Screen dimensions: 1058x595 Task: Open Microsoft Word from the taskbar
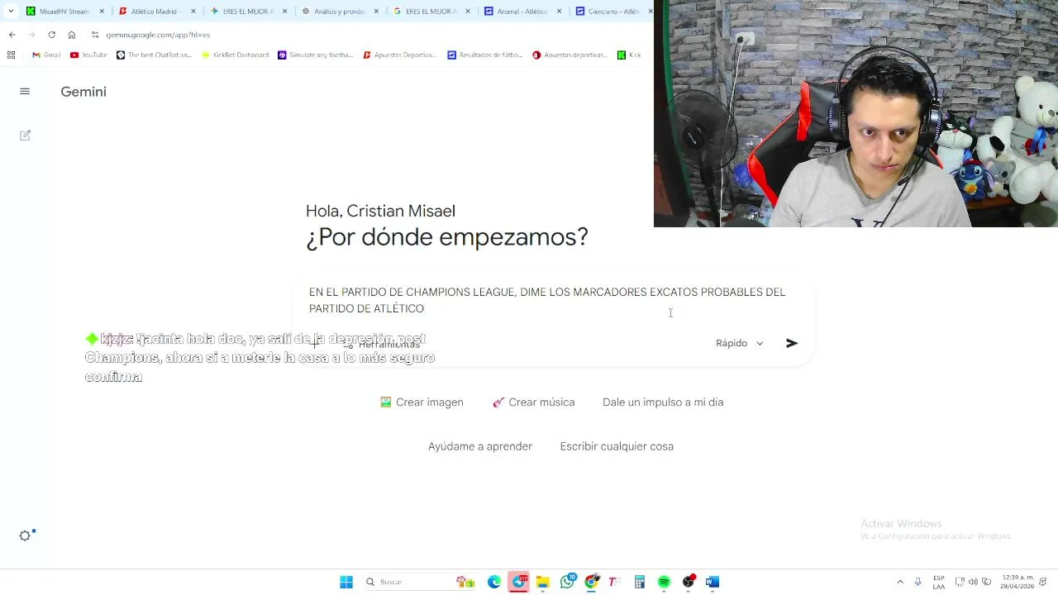[x=712, y=582]
